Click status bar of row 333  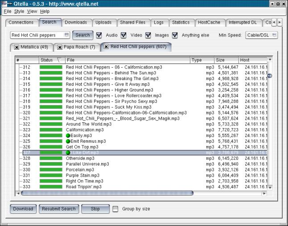pyautogui.click(x=51, y=187)
